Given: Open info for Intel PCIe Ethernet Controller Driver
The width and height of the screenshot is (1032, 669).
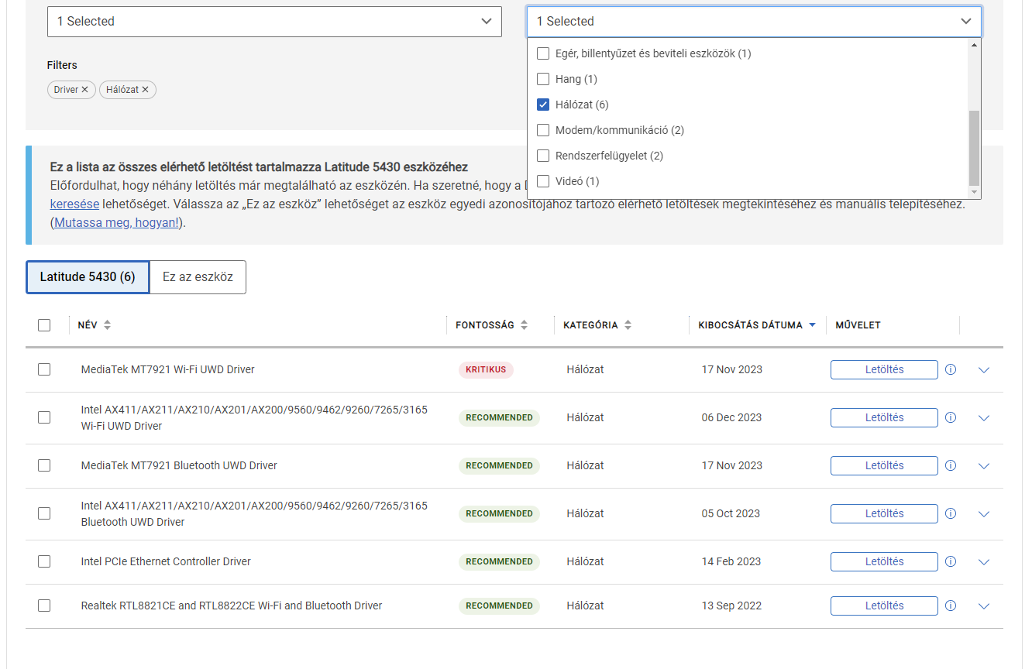Looking at the screenshot, I should 951,561.
